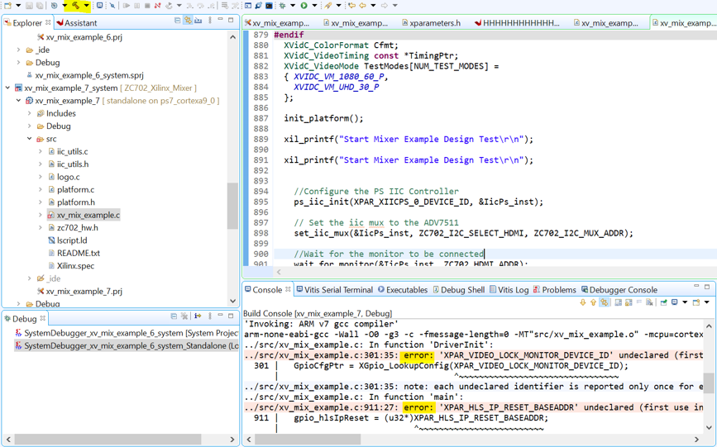Click the Resume debug toolbar icon
This screenshot has width=717, height=447.
pyautogui.click(x=127, y=6)
